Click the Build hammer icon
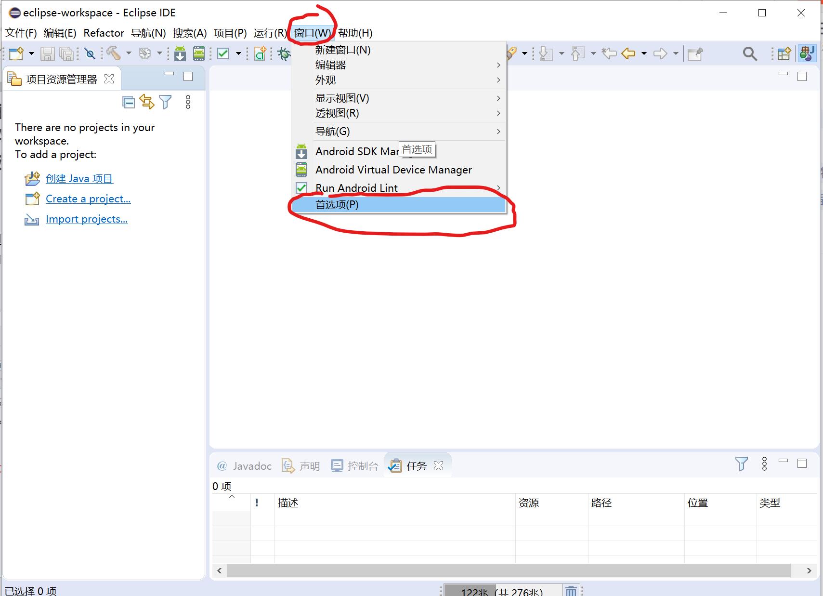This screenshot has height=596, width=823. pyautogui.click(x=114, y=53)
